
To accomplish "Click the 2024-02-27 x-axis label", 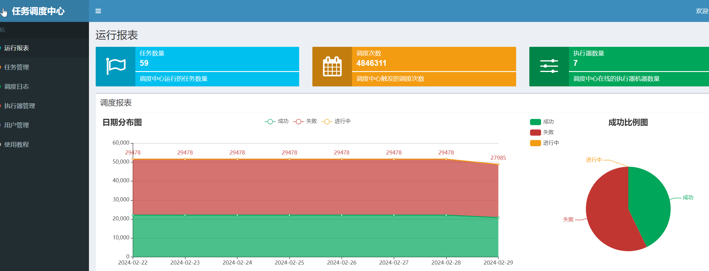I will pyautogui.click(x=394, y=263).
